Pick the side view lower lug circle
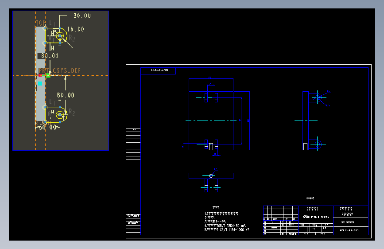 (x=318, y=144)
